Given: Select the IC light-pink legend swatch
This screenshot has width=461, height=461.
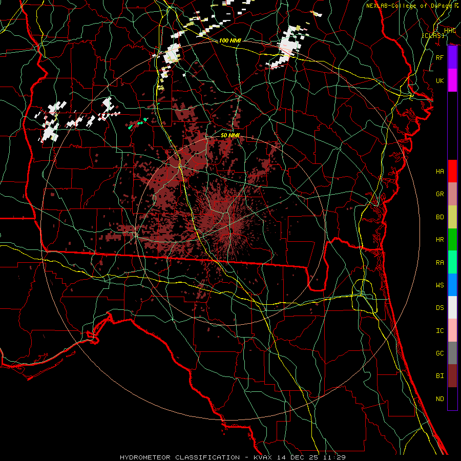Looking at the screenshot, I should tap(452, 330).
